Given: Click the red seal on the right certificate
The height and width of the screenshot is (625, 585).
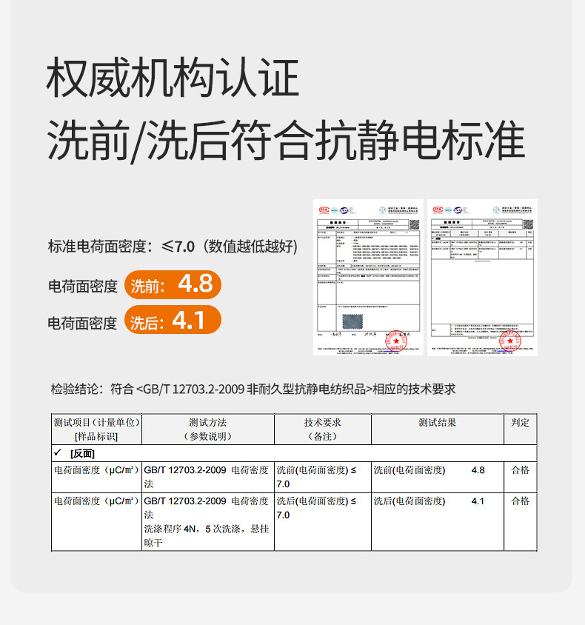Looking at the screenshot, I should (510, 341).
